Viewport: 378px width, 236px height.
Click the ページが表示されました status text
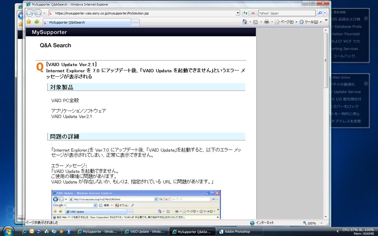(42, 223)
